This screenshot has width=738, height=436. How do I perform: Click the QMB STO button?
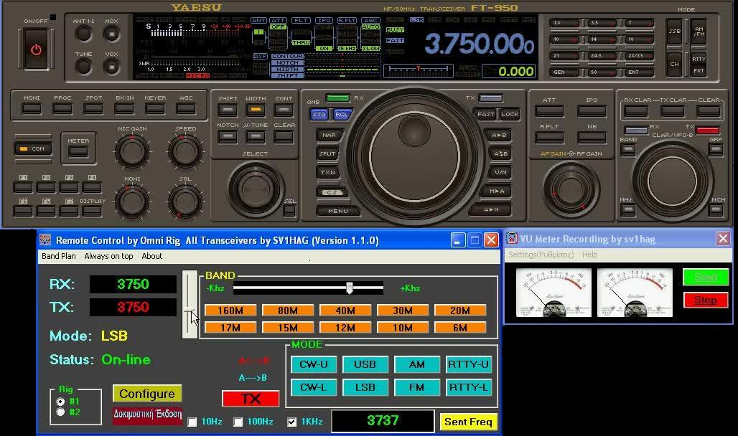pyautogui.click(x=318, y=113)
